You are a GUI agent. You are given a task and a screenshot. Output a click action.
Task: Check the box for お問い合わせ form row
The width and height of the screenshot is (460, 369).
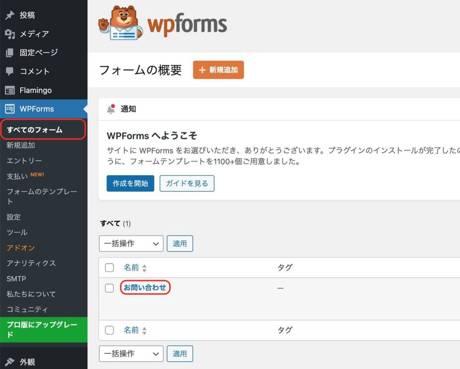pos(110,288)
